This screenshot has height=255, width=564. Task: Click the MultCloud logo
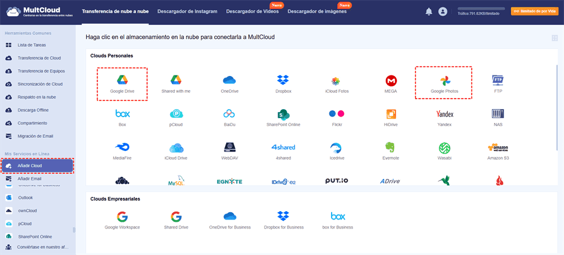click(41, 11)
